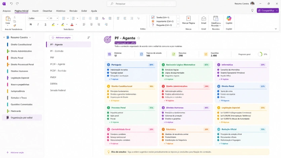Apply the Tarefa (Ctrl+1) checkbox tag

[153, 17]
